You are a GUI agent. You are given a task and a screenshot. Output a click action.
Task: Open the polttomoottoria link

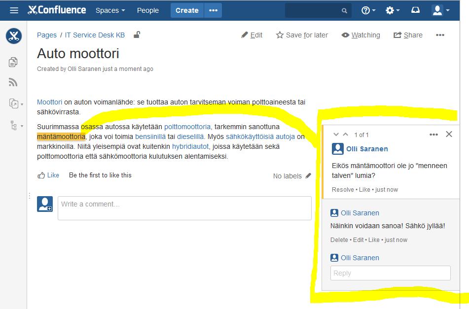tap(187, 127)
